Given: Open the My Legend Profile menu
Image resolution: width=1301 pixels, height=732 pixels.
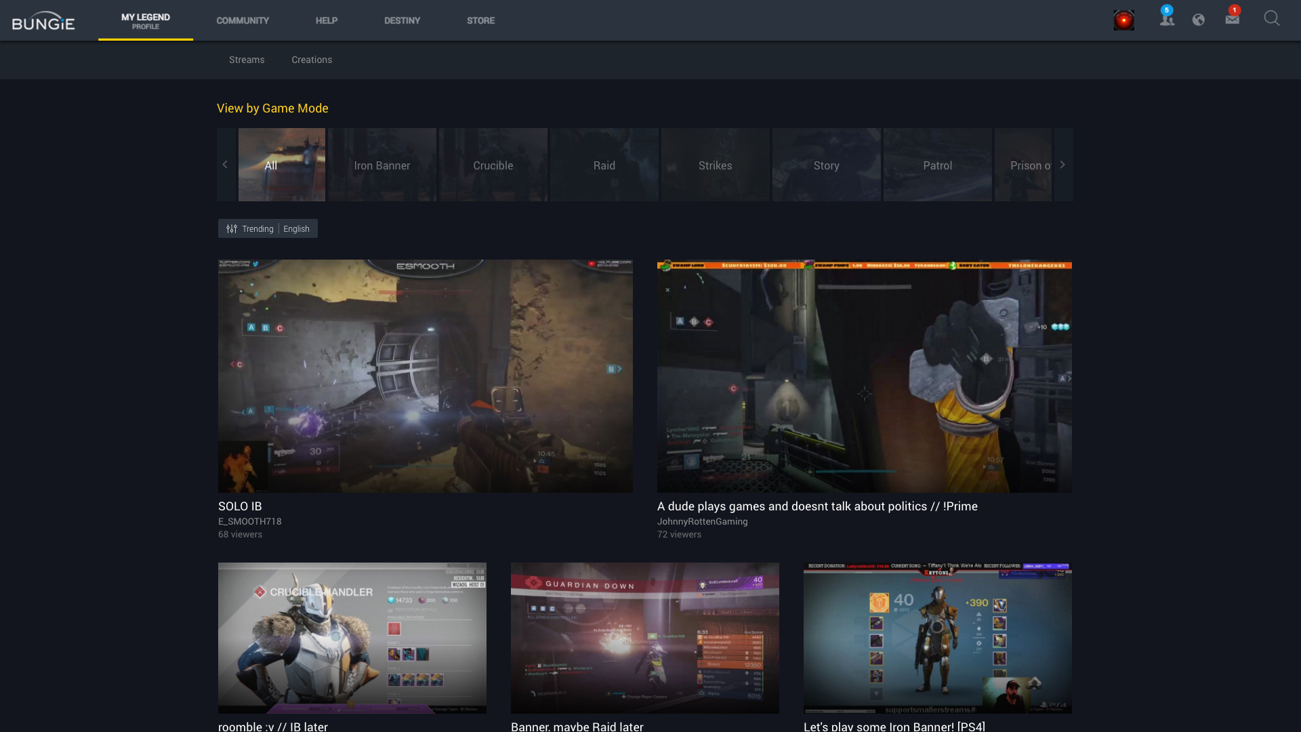Looking at the screenshot, I should coord(146,21).
